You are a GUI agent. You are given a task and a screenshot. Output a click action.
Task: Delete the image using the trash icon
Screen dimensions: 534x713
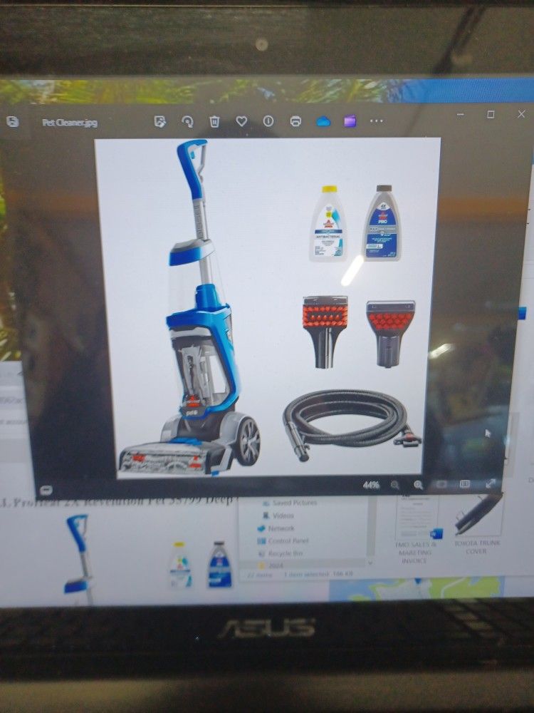(x=214, y=122)
